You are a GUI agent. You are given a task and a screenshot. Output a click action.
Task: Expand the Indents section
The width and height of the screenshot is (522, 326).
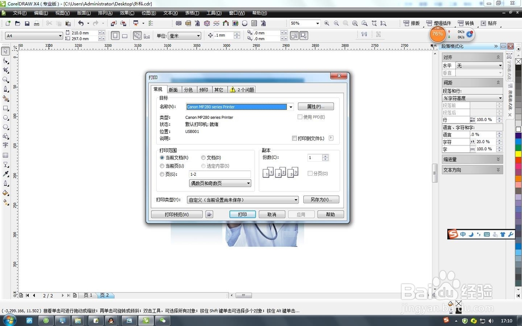point(472,159)
